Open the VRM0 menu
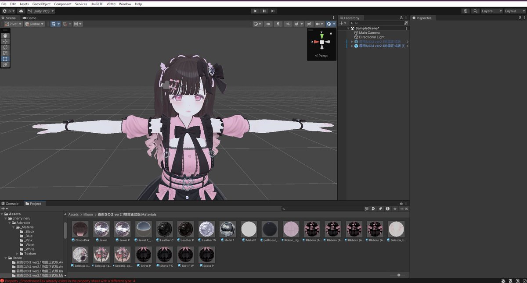Image resolution: width=527 pixels, height=283 pixels. [x=111, y=4]
